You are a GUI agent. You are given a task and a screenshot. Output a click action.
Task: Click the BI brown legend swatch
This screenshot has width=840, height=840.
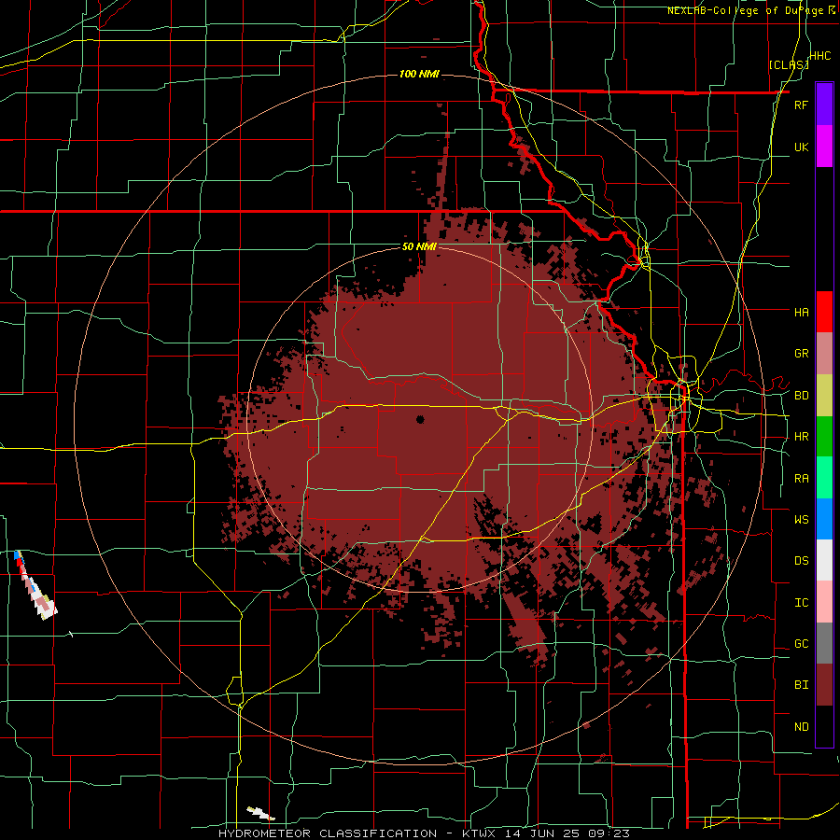coord(824,685)
